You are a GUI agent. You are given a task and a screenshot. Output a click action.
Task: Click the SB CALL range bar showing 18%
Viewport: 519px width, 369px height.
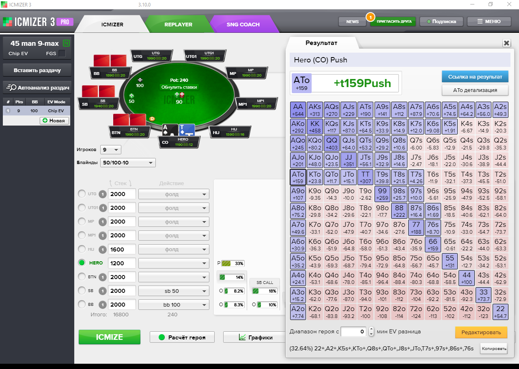(265, 291)
